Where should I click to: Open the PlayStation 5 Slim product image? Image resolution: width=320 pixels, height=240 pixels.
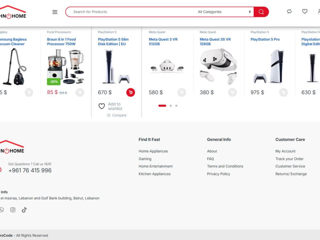click(x=116, y=67)
